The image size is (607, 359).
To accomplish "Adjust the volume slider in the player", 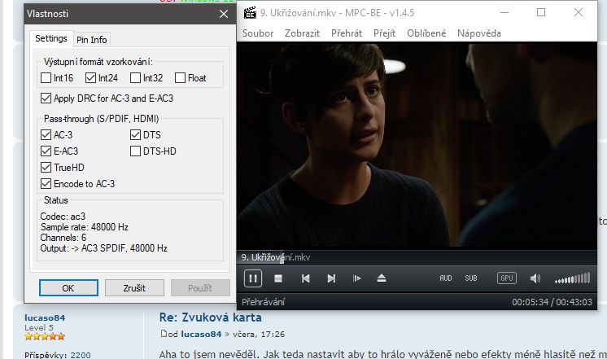I will tap(572, 279).
